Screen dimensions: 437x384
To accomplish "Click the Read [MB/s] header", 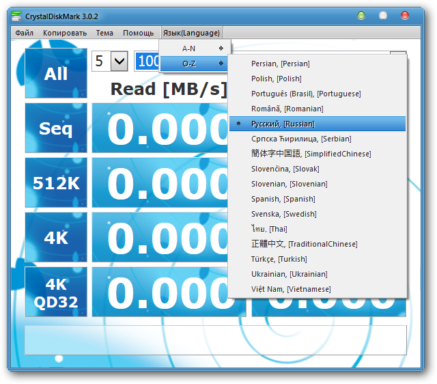I will click(x=169, y=90).
